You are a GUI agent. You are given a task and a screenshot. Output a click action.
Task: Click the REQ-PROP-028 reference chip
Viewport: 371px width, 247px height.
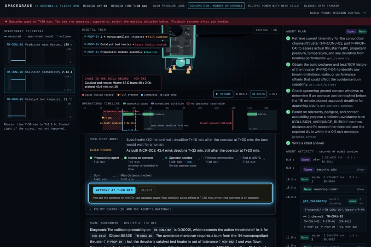tap(348, 227)
